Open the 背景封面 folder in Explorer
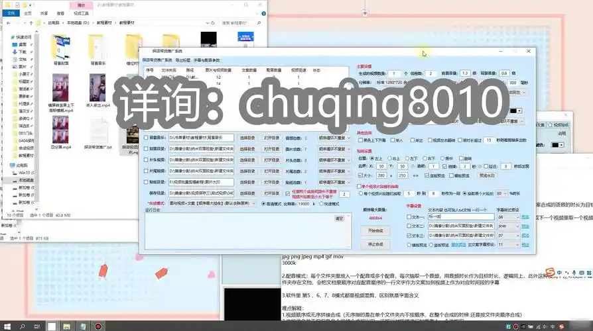 pos(61,50)
